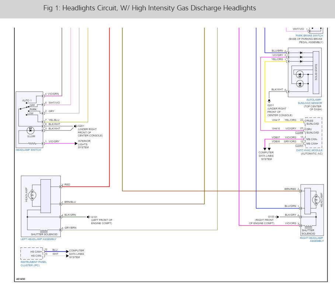Image resolution: width=335 pixels, height=288 pixels.
Task: Click the GRY wire label at pin 2
Action: click(51, 111)
